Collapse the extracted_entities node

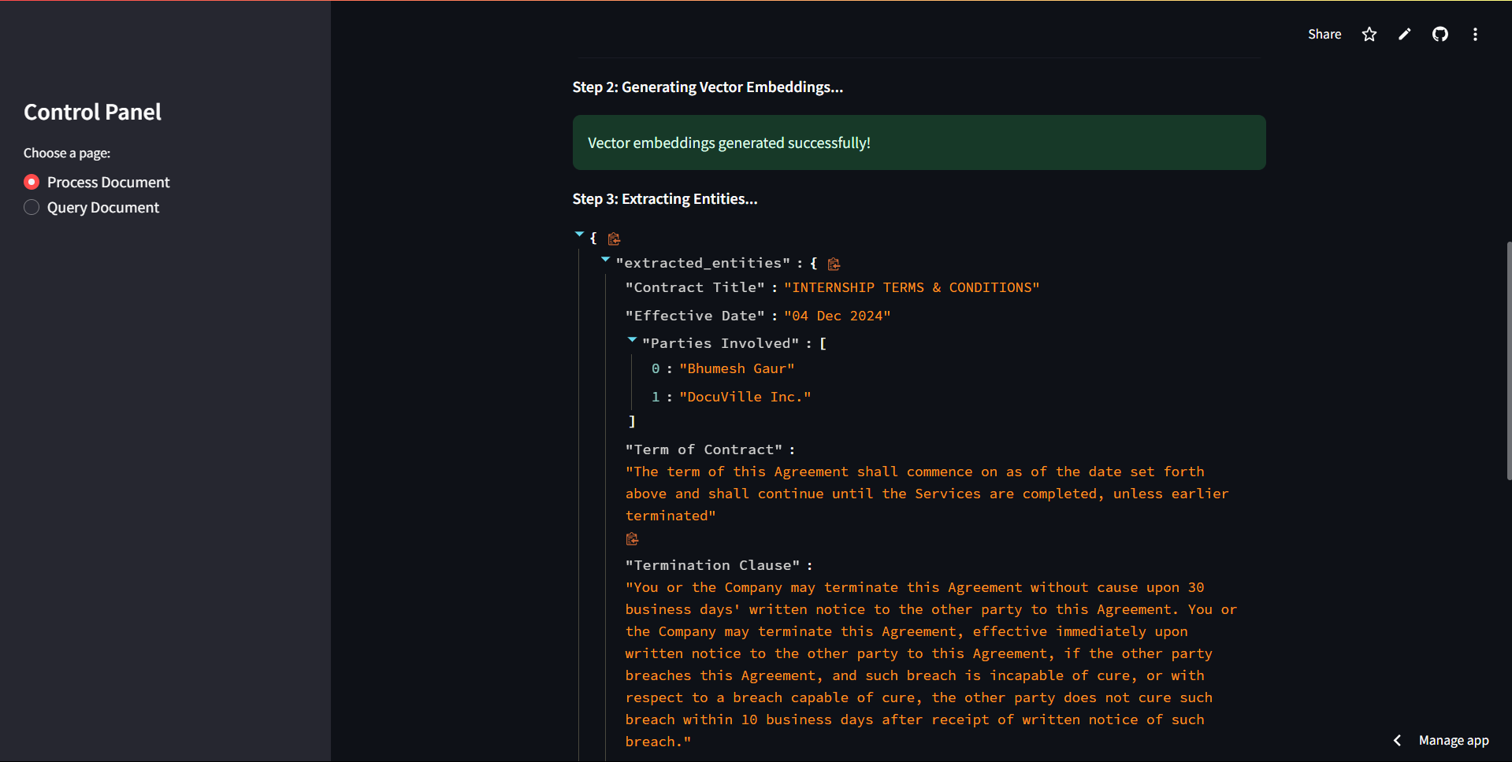point(605,259)
